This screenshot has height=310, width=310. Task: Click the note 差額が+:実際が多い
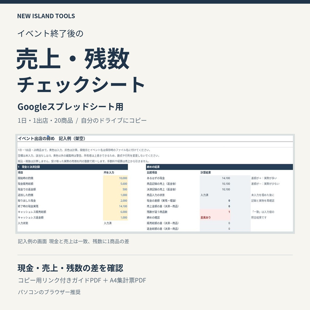[x=264, y=178]
